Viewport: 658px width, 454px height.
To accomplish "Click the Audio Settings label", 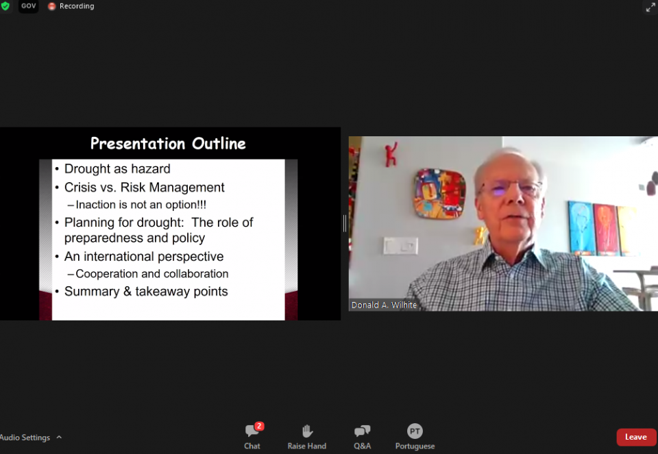I will click(x=25, y=438).
